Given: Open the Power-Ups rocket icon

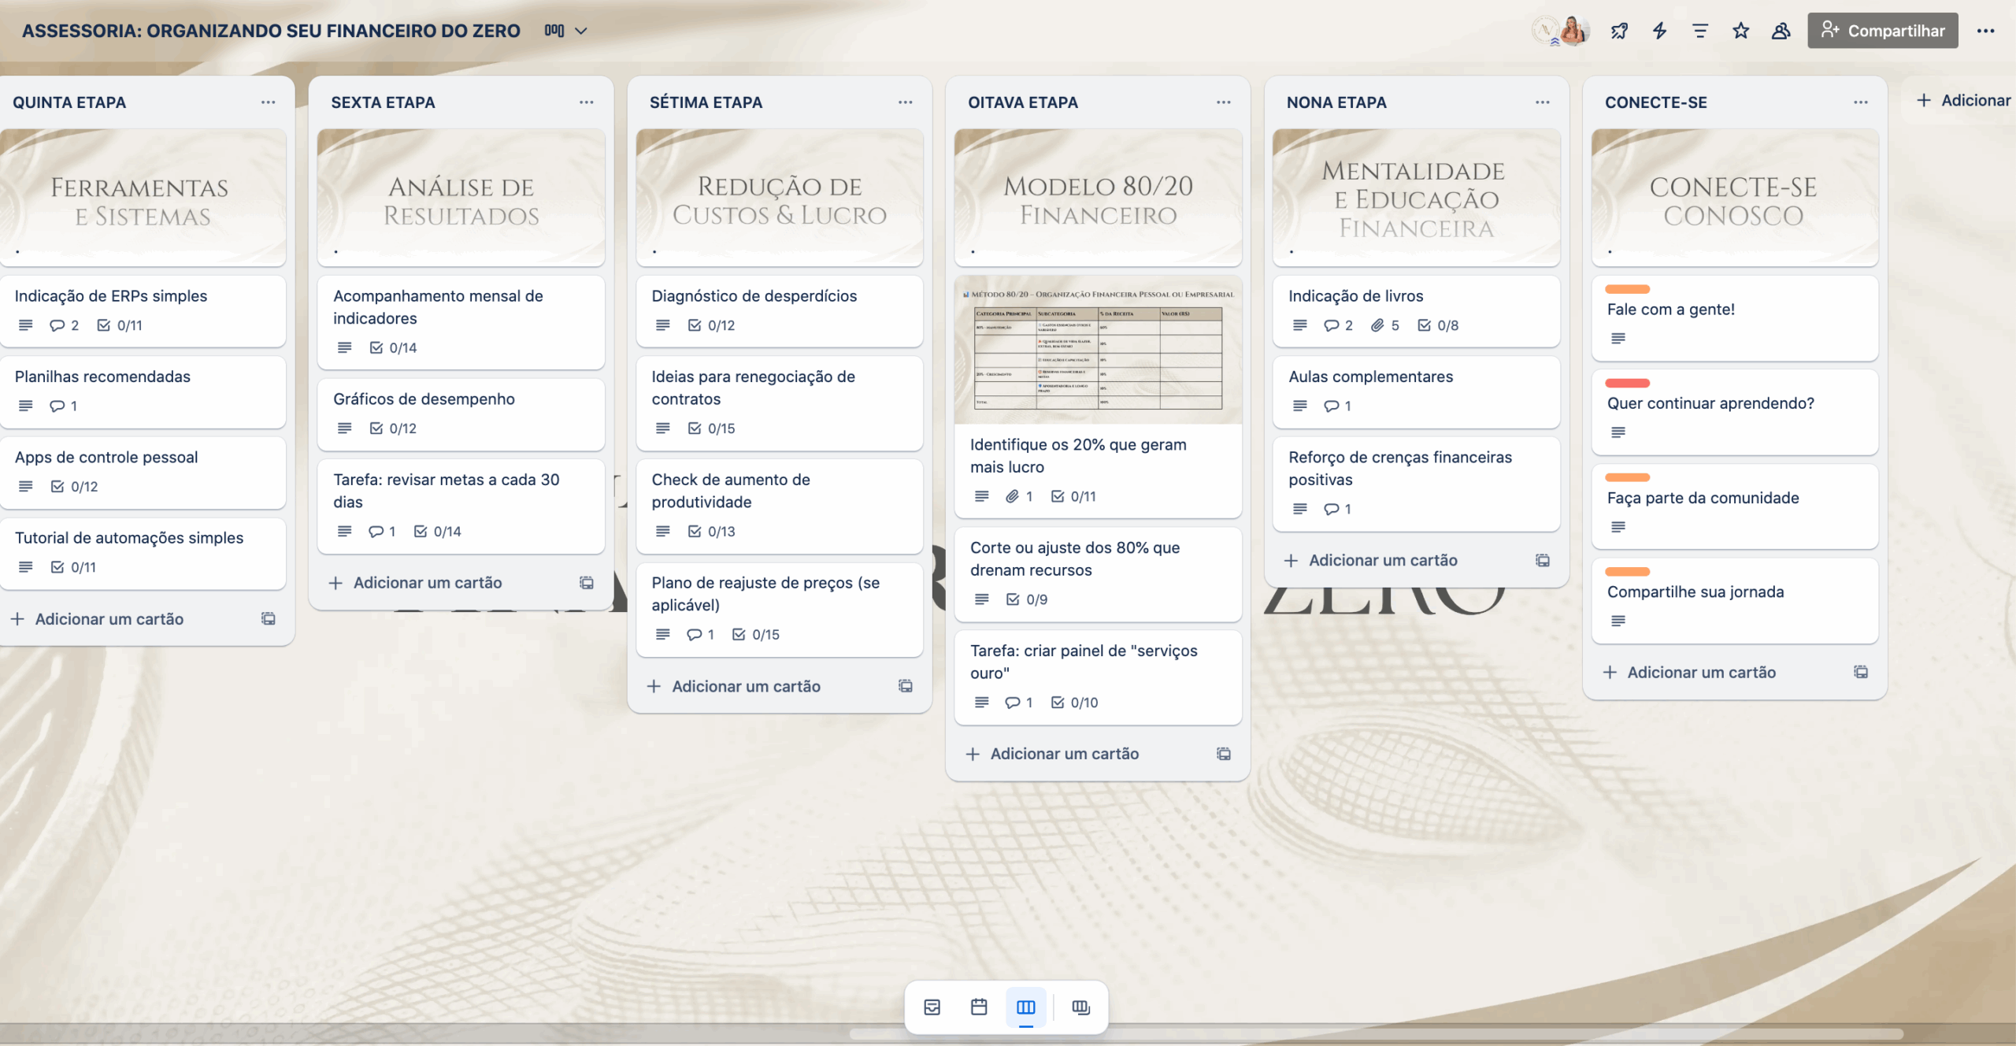Looking at the screenshot, I should [1619, 31].
